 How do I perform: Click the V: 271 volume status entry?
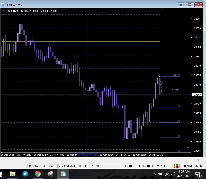pyautogui.click(x=161, y=166)
